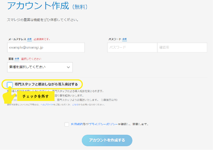Follow the こちら contact link
Viewport: 213px width, 150px height.
tap(75, 104)
